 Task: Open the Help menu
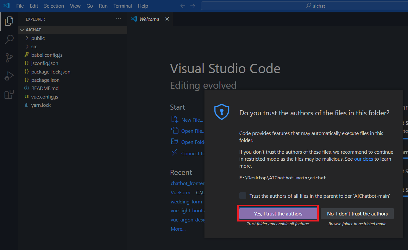point(143,6)
